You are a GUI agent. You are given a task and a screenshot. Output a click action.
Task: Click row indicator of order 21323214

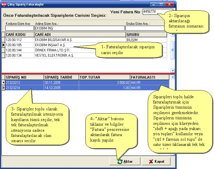3,88
